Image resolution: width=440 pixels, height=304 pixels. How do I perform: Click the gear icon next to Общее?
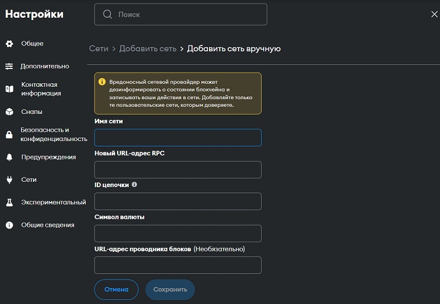(9, 44)
